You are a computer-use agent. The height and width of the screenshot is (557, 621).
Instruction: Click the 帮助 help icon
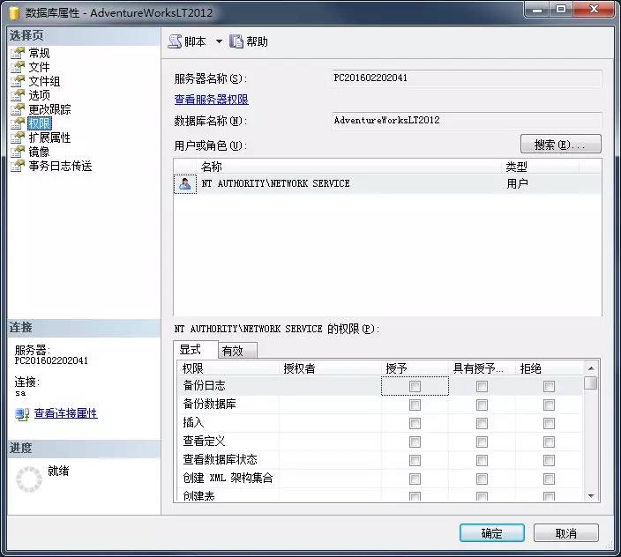(x=236, y=41)
